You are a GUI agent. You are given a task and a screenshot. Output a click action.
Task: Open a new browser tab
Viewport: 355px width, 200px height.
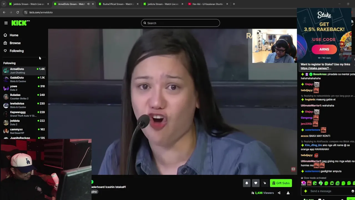234,4
